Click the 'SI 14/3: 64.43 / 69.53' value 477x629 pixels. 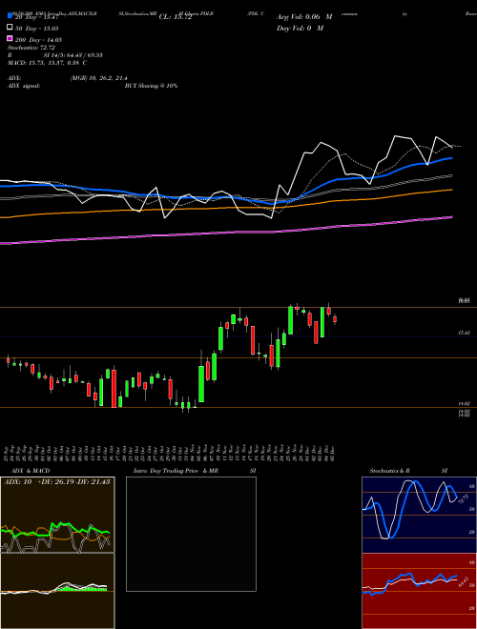coord(73,55)
